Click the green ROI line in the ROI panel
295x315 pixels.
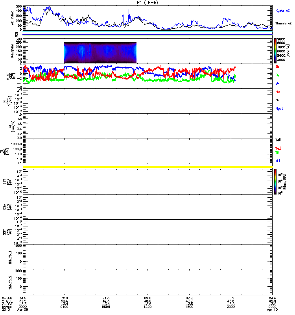[x=148, y=35]
